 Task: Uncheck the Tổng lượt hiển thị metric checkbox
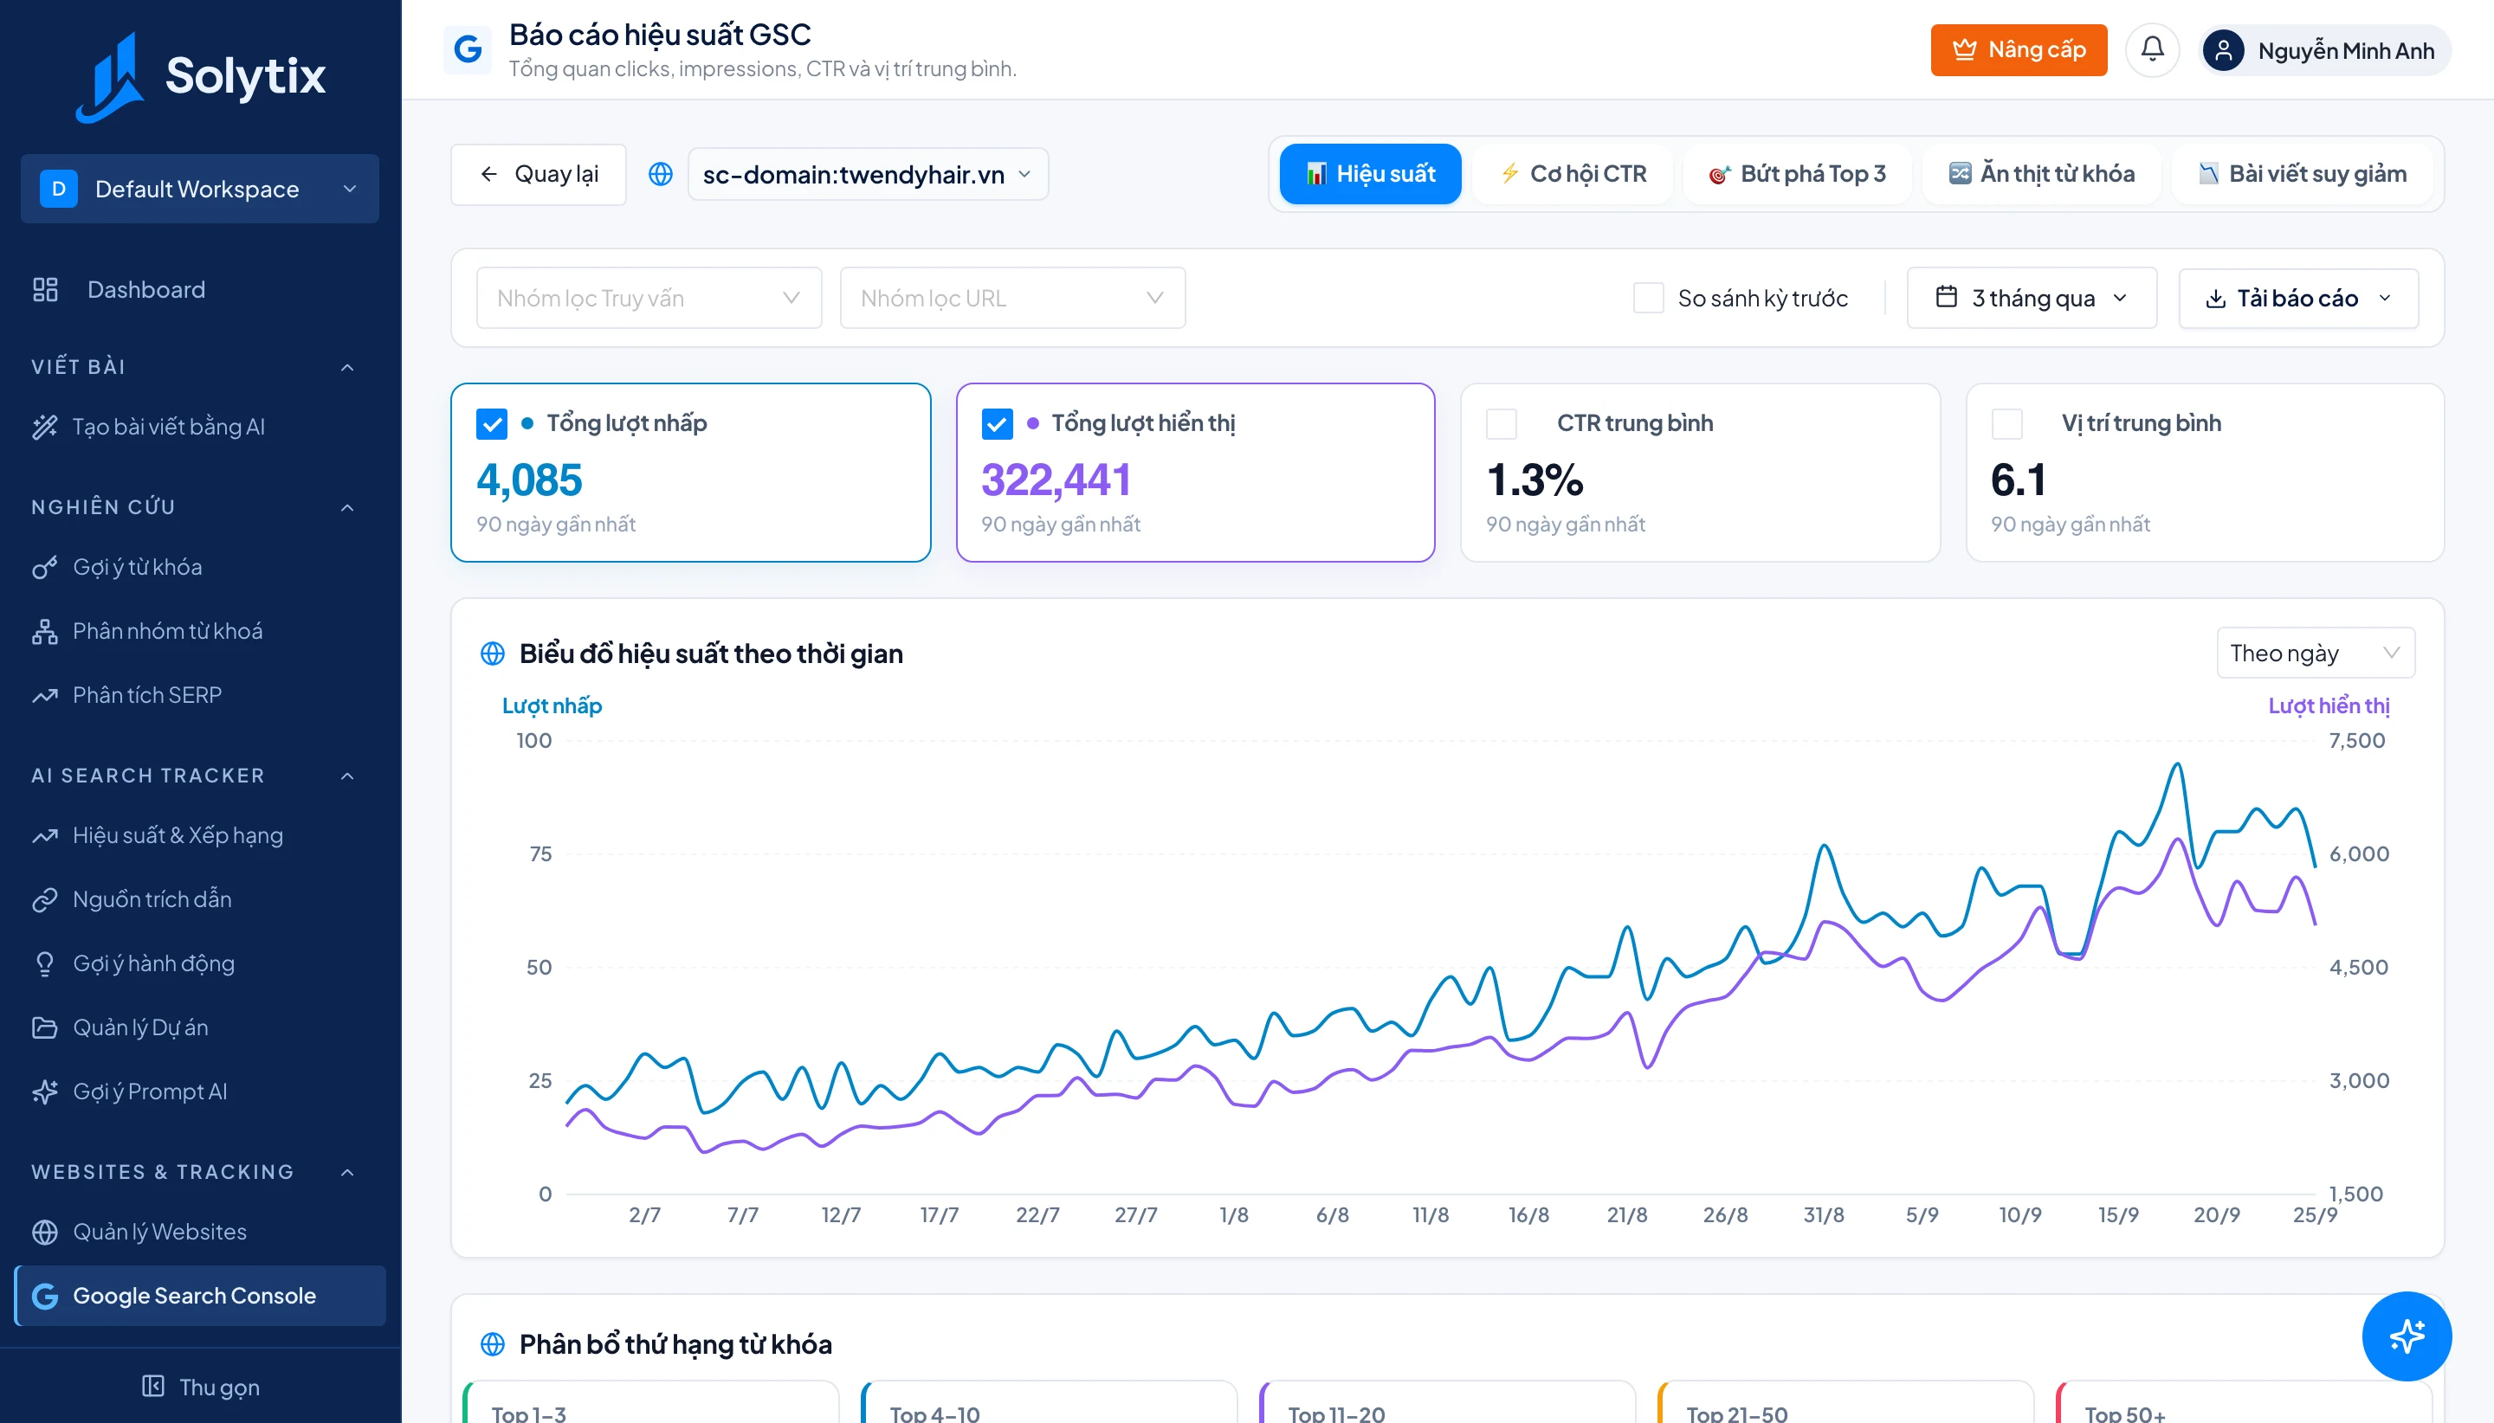(x=998, y=423)
